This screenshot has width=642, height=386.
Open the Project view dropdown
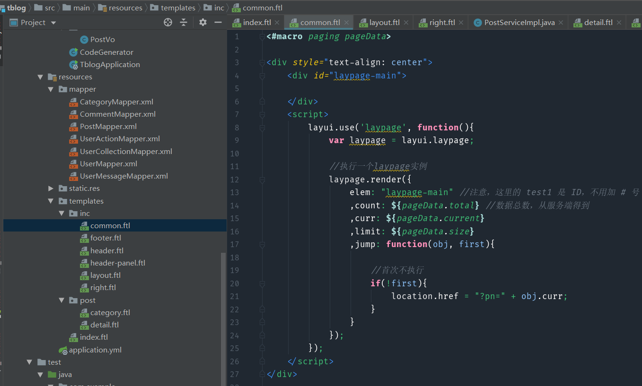pyautogui.click(x=53, y=23)
